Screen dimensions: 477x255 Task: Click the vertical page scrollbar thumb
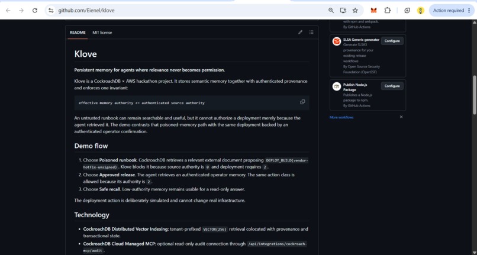[x=474, y=95]
